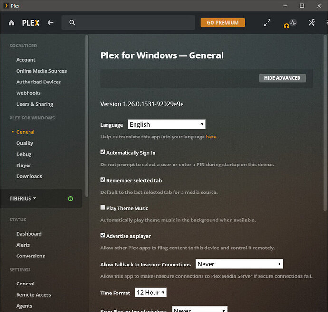Image resolution: width=328 pixels, height=312 pixels.
Task: Click 'Plex for Windows — General' heading
Action: pyautogui.click(x=162, y=55)
